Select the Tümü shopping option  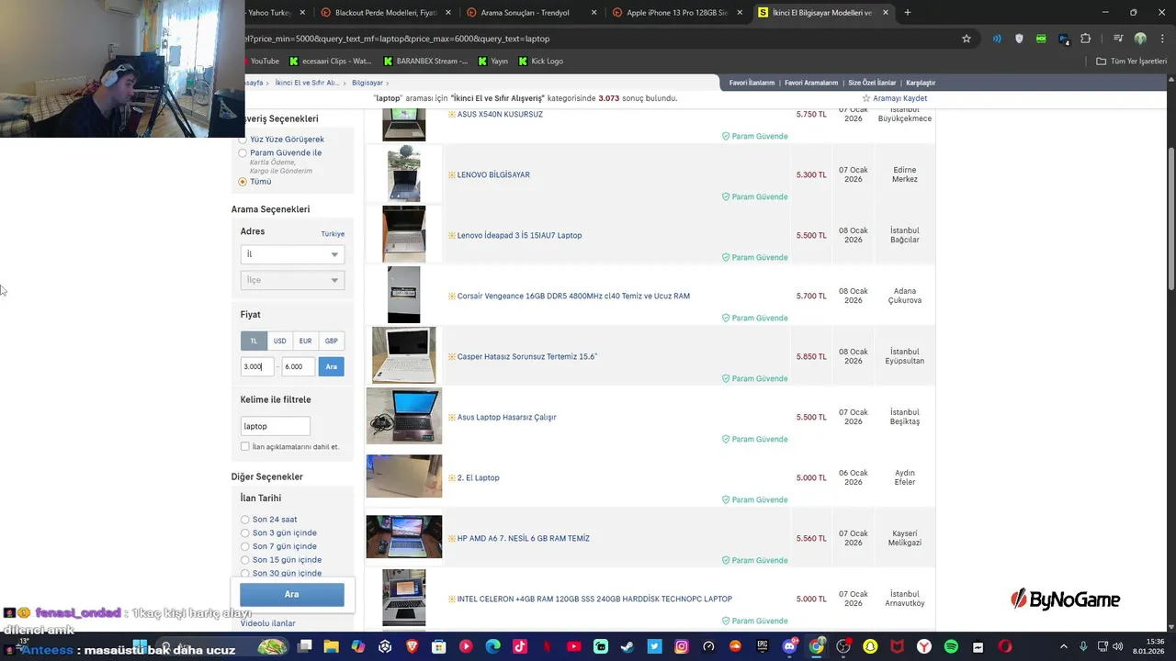coord(243,182)
